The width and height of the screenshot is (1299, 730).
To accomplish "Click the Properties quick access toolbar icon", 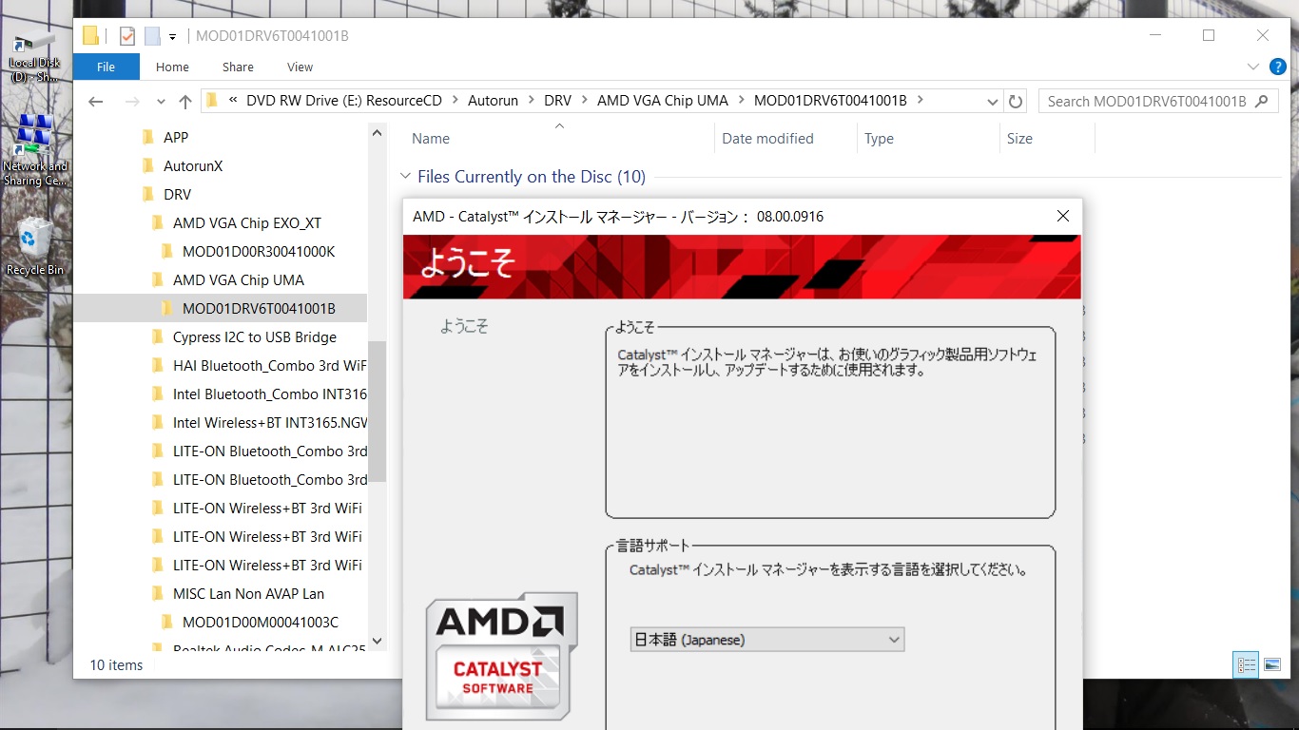I will pos(127,36).
